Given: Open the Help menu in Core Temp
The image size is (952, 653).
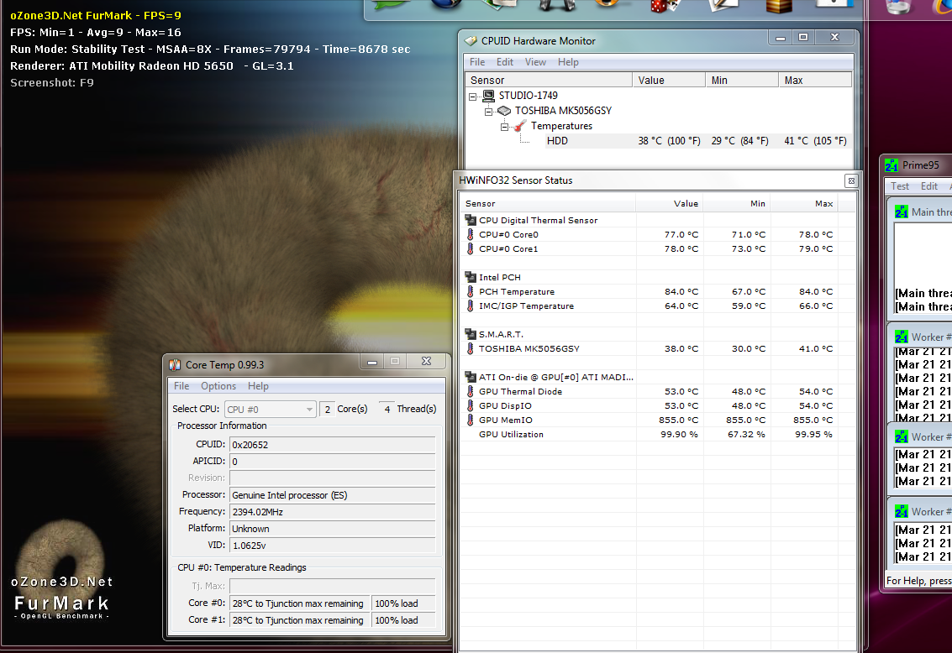Looking at the screenshot, I should click(258, 385).
